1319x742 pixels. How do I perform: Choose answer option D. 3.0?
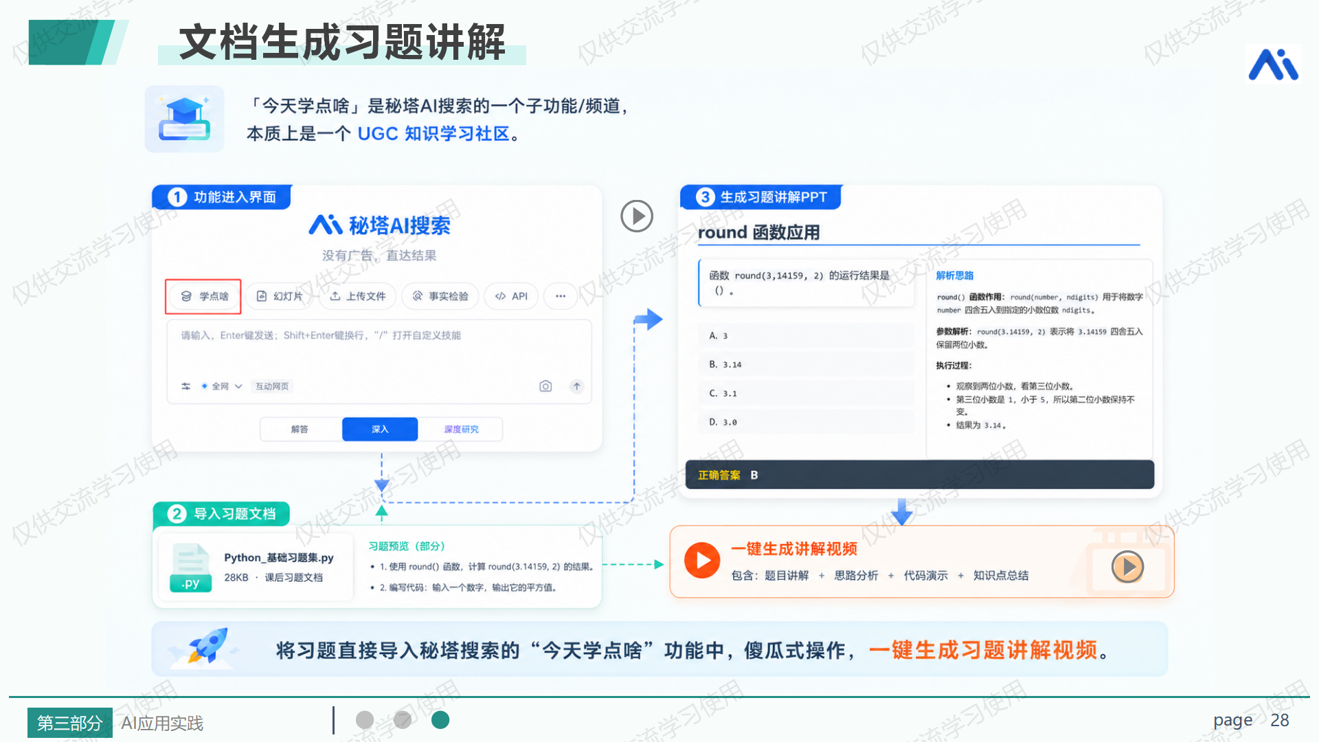click(x=806, y=422)
